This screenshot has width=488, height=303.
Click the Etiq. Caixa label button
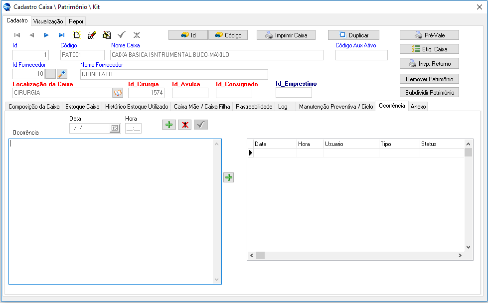point(429,49)
